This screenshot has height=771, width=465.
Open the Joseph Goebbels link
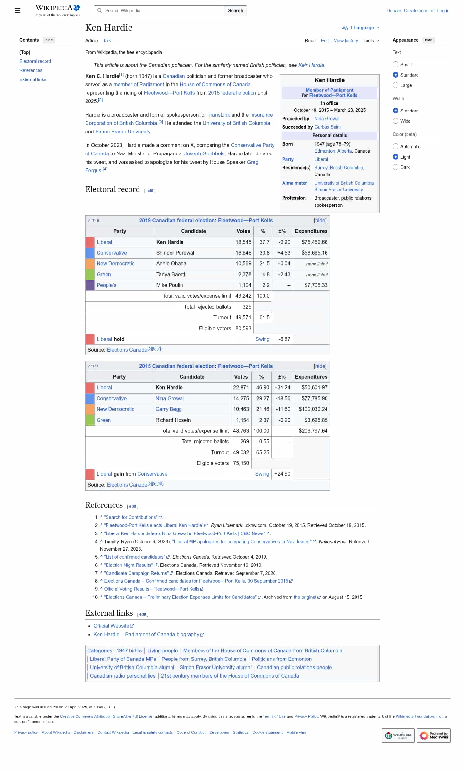(x=204, y=154)
